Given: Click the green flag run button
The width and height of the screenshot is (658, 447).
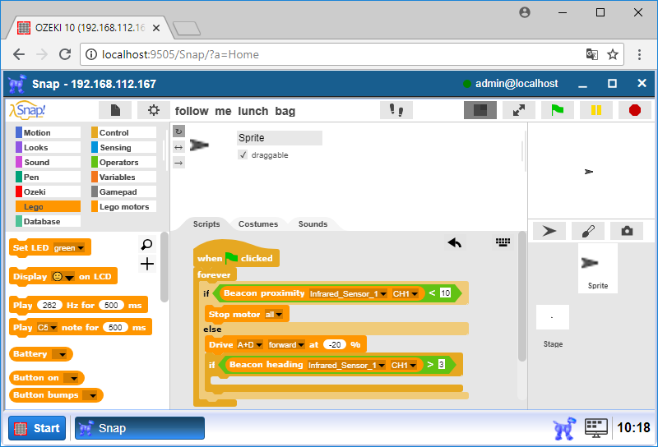Looking at the screenshot, I should (x=558, y=110).
